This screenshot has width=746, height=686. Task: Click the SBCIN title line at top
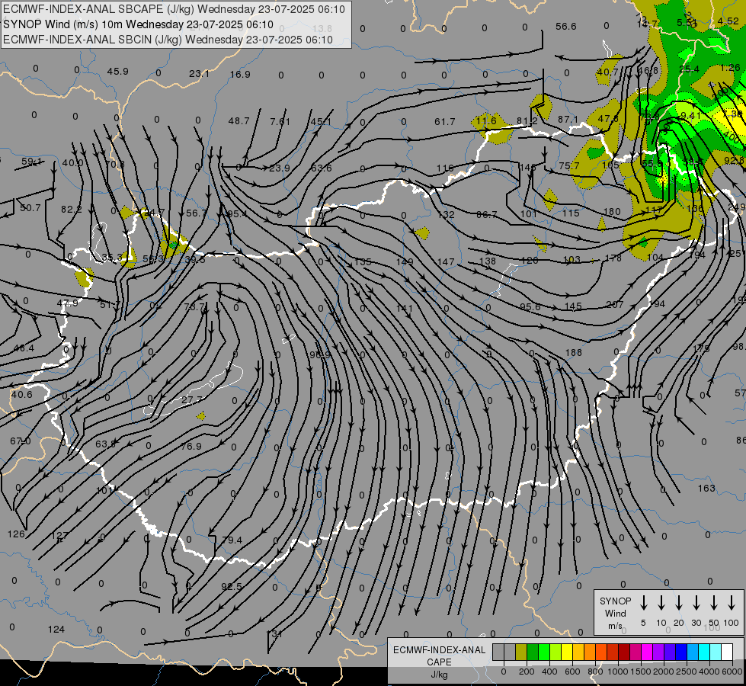point(168,40)
